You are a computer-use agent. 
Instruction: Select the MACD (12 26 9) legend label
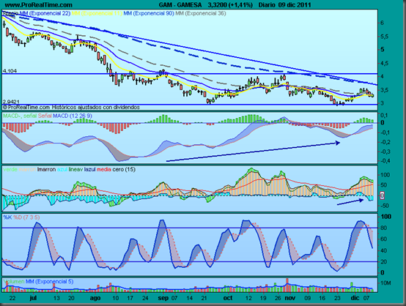point(73,116)
